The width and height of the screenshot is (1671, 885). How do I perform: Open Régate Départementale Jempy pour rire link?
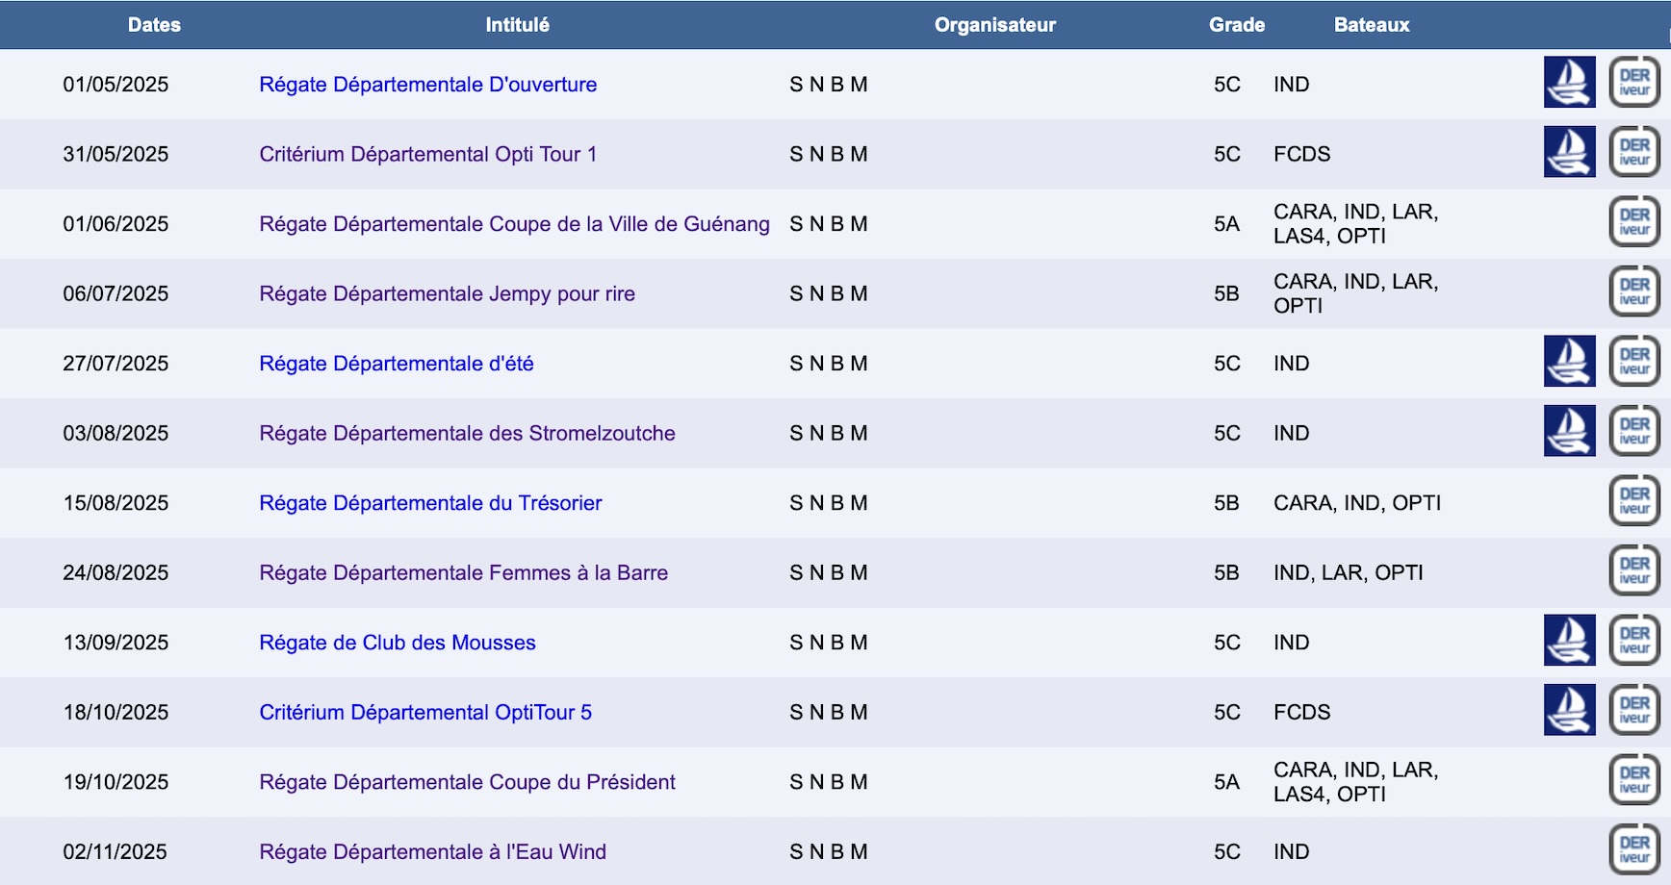[x=448, y=293]
